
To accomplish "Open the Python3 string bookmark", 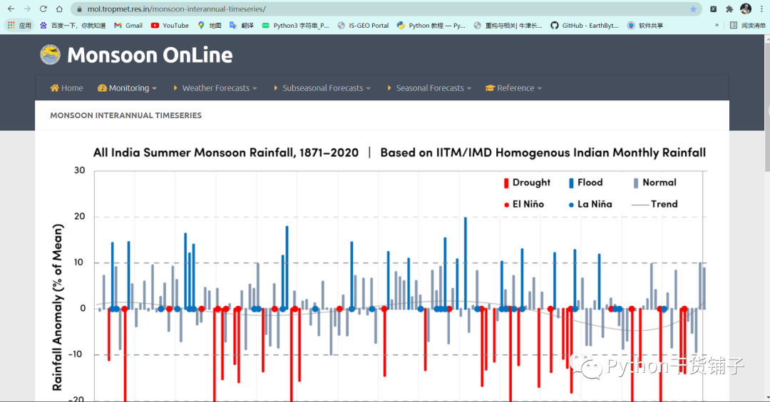I will coord(295,26).
